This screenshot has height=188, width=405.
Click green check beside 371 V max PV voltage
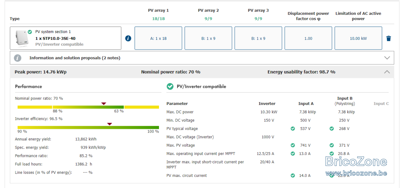tap(331, 145)
